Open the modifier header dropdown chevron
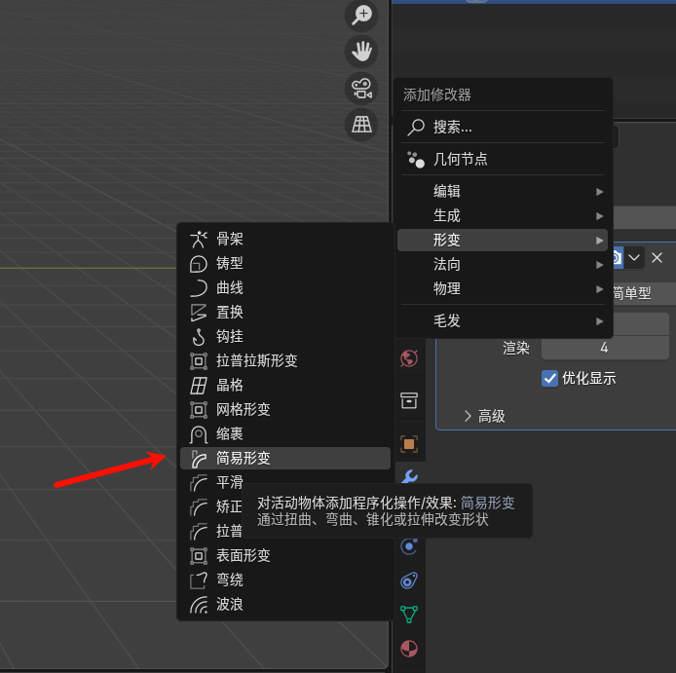Image resolution: width=676 pixels, height=673 pixels. 635,257
